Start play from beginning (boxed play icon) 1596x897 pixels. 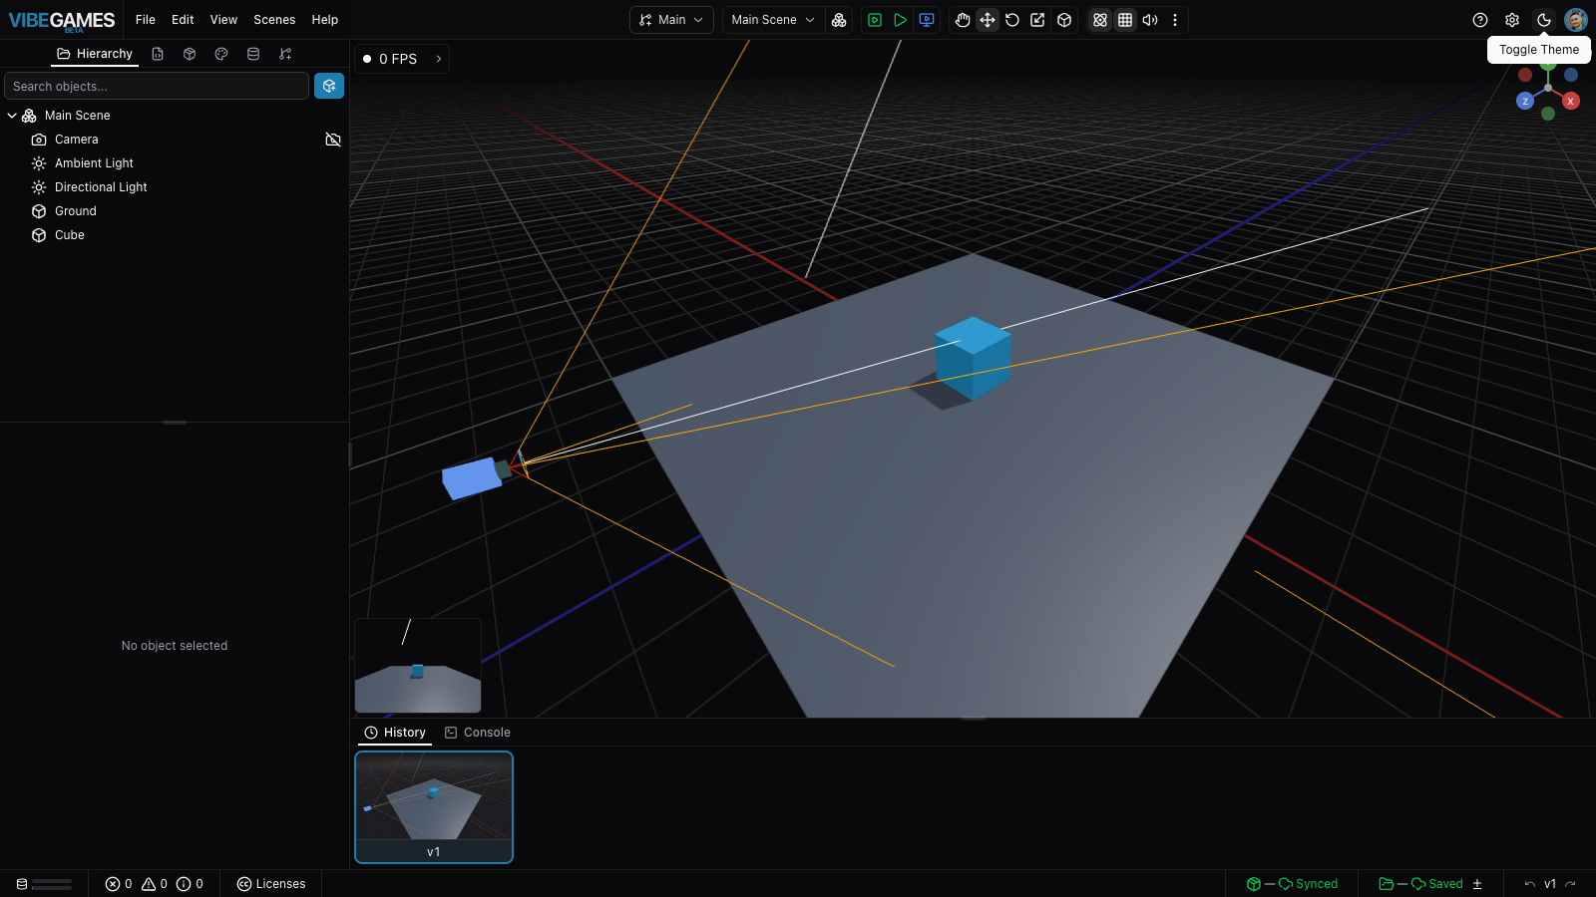pos(875,20)
